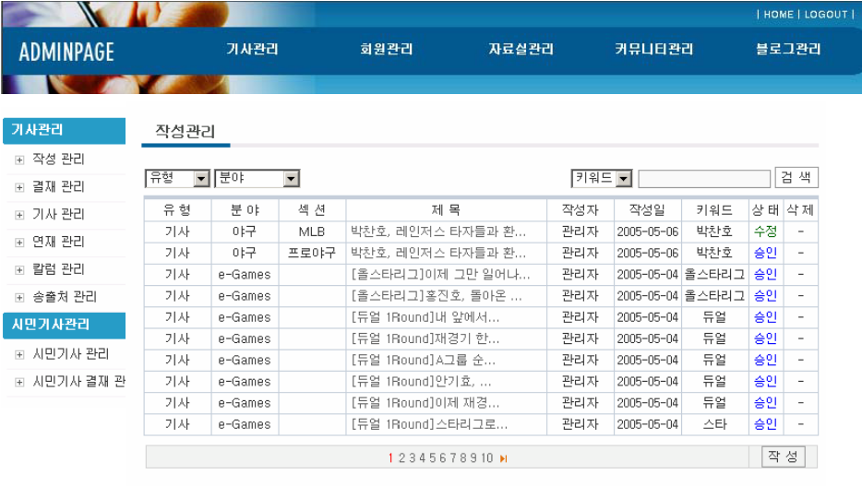
Task: Open 자료실관리 in top navigation
Action: click(x=521, y=50)
